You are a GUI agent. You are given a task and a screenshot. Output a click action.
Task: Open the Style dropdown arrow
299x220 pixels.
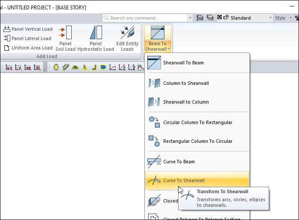[x=290, y=18]
